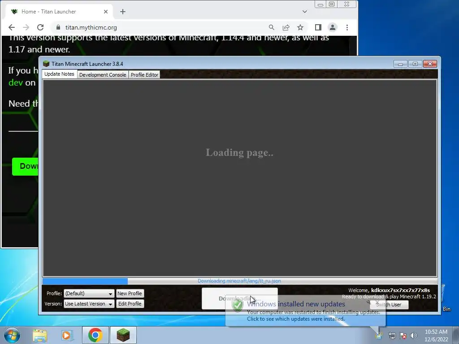459x344 pixels.
Task: Click the Recycle Bin desktop icon
Action: [x=446, y=298]
